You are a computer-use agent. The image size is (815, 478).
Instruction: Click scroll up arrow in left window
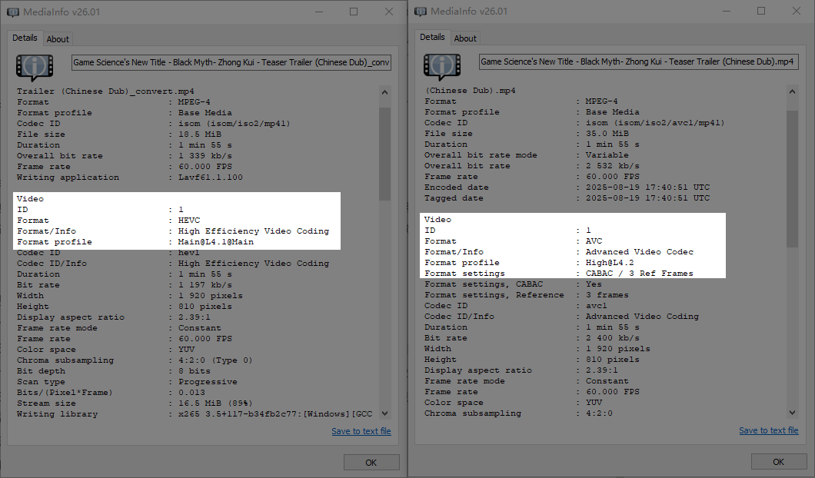(384, 92)
